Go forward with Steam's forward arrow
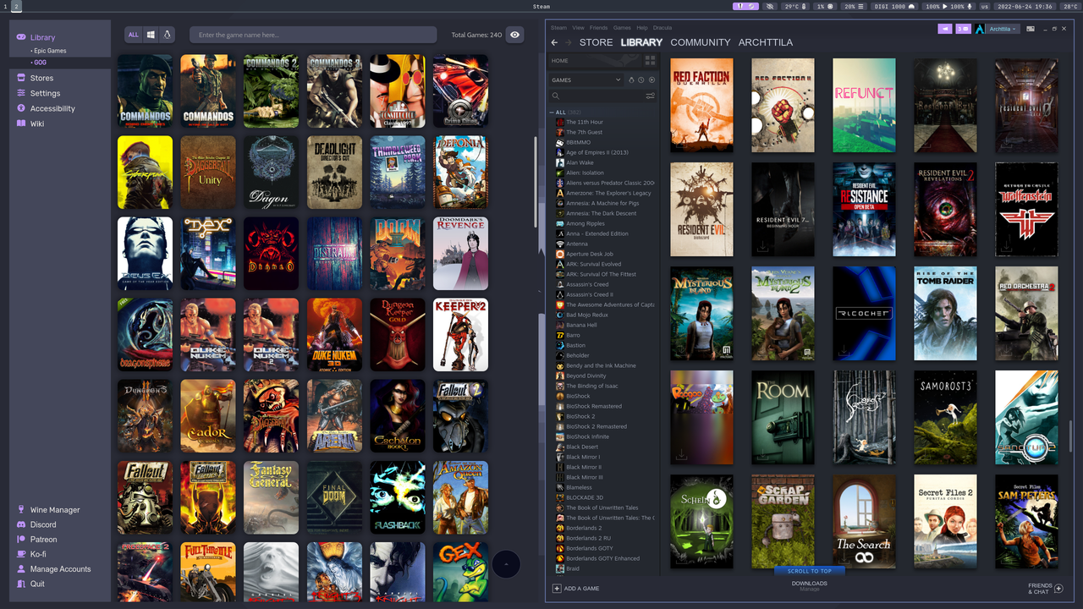Screen dimensions: 1083x609 pyautogui.click(x=569, y=42)
